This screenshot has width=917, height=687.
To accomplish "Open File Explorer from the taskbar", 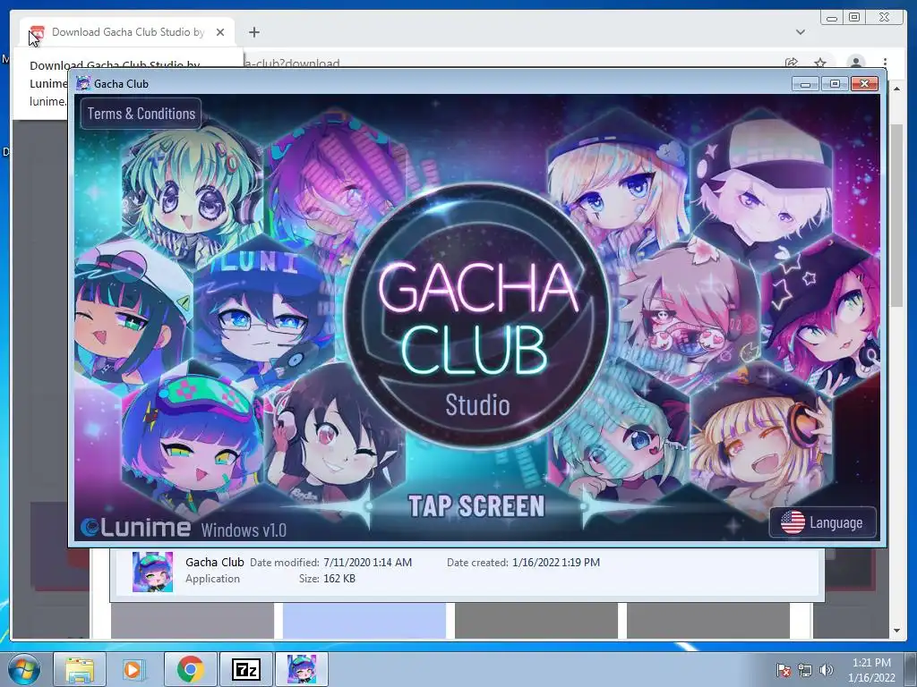I will click(80, 669).
